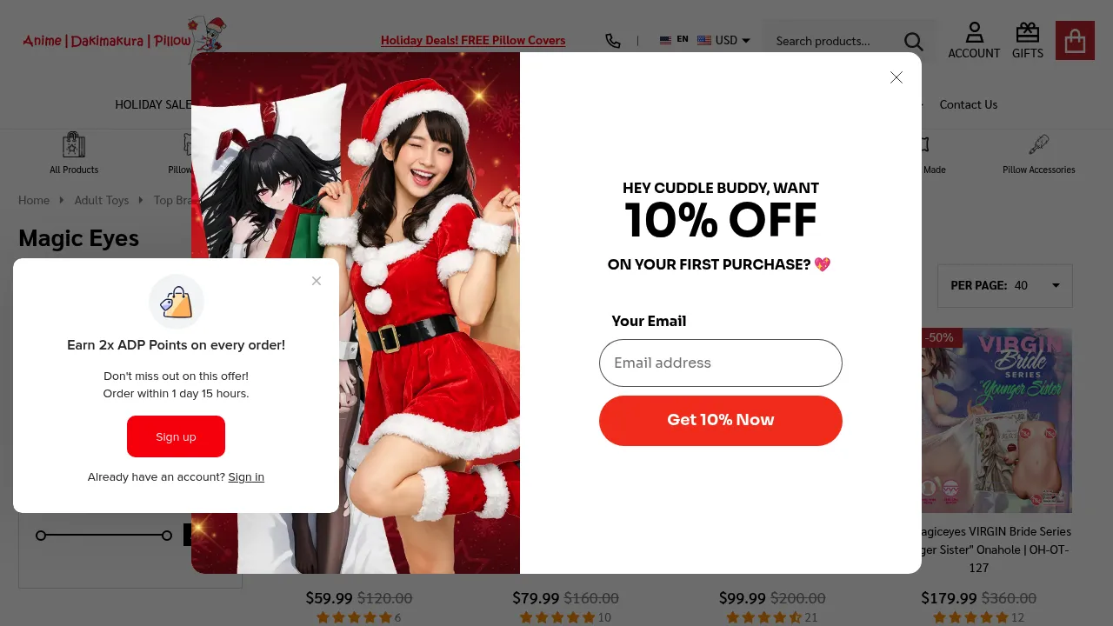Click Sign up in the points popup
This screenshot has width=1113, height=626.
point(176,436)
